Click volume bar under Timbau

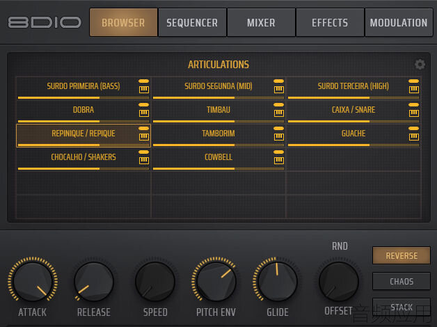click(218, 122)
